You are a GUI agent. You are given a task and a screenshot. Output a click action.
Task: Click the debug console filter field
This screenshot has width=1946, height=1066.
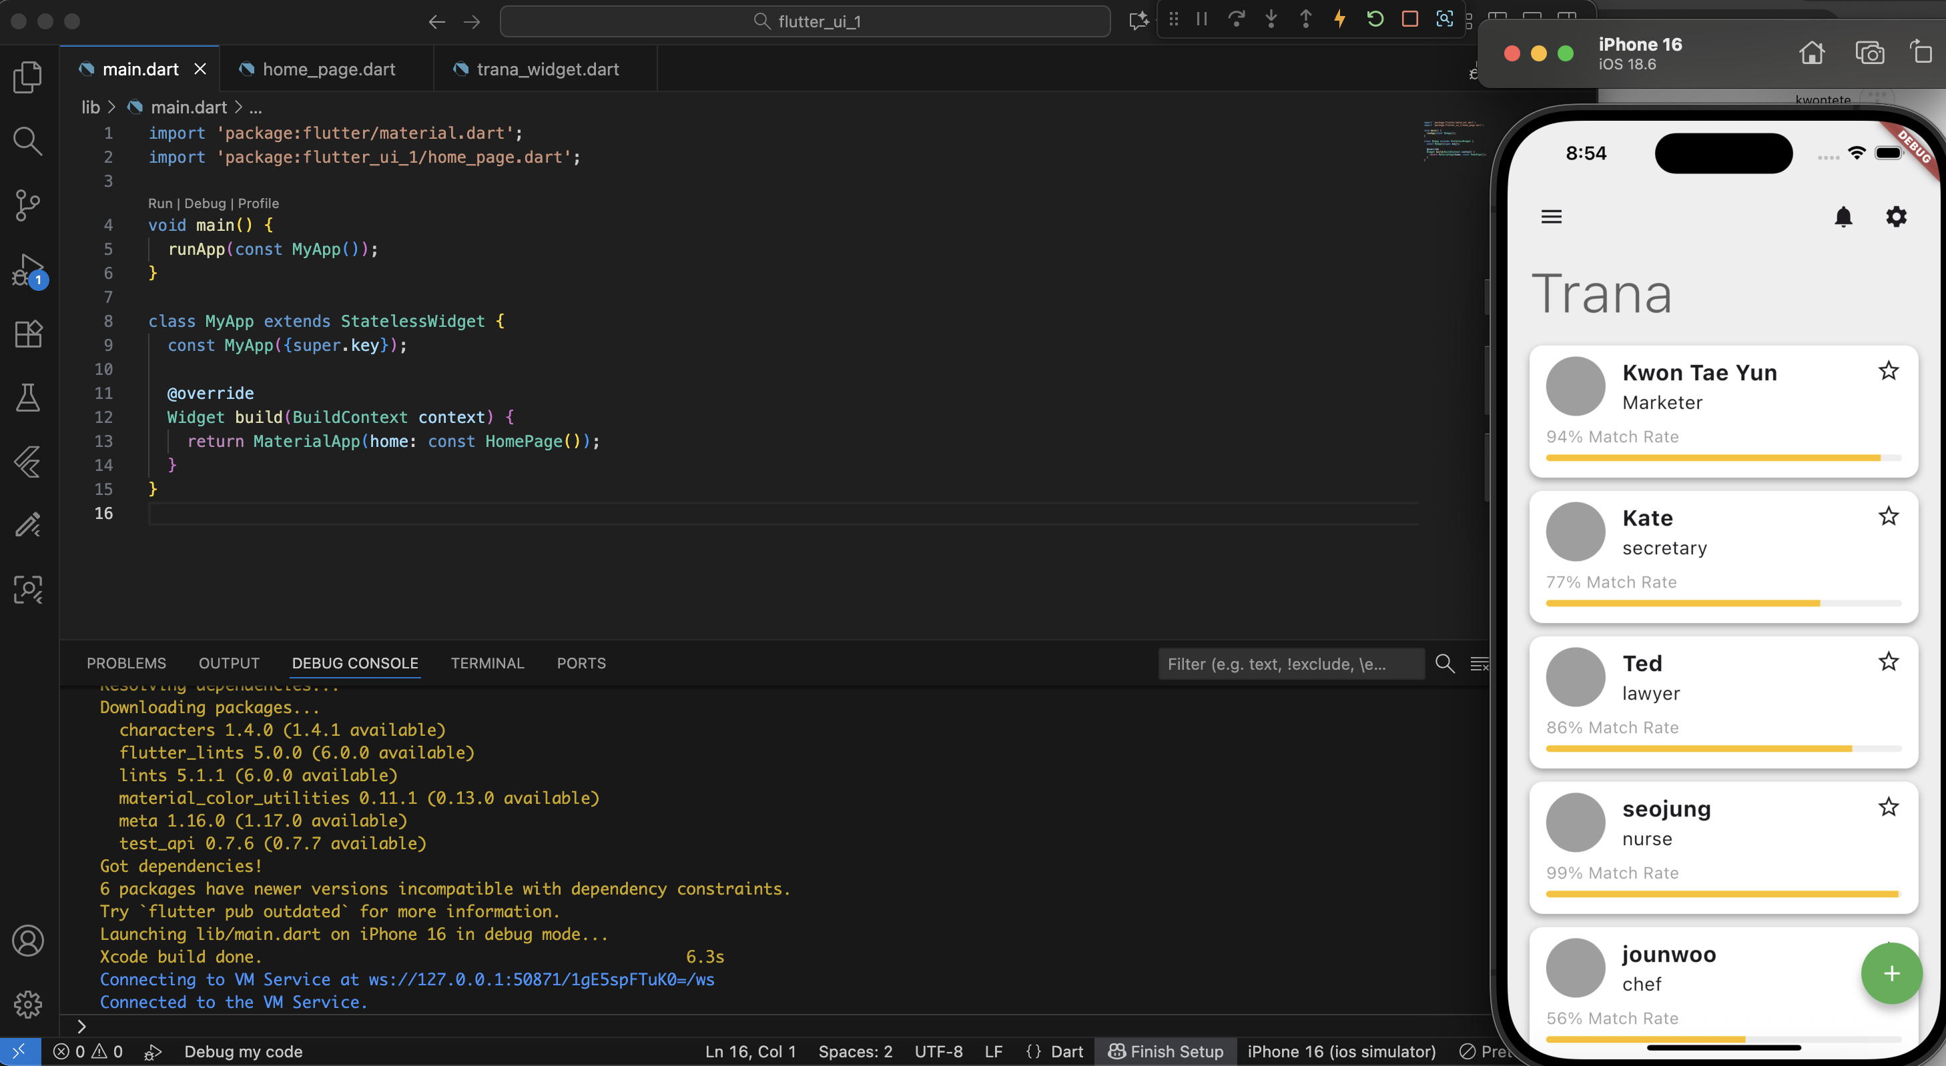pyautogui.click(x=1290, y=664)
